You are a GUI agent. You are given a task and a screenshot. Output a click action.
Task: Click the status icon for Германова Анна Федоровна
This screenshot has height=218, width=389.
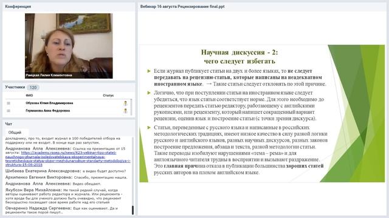pyautogui.click(x=125, y=111)
